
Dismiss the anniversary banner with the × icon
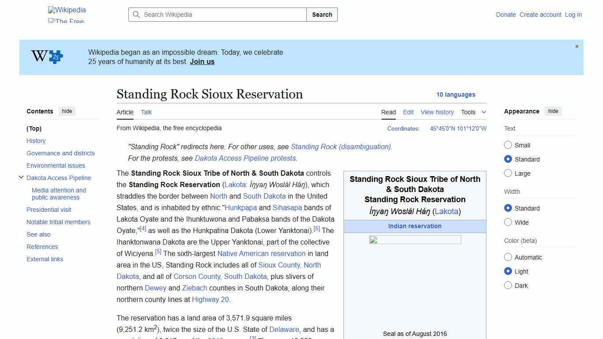577,46
